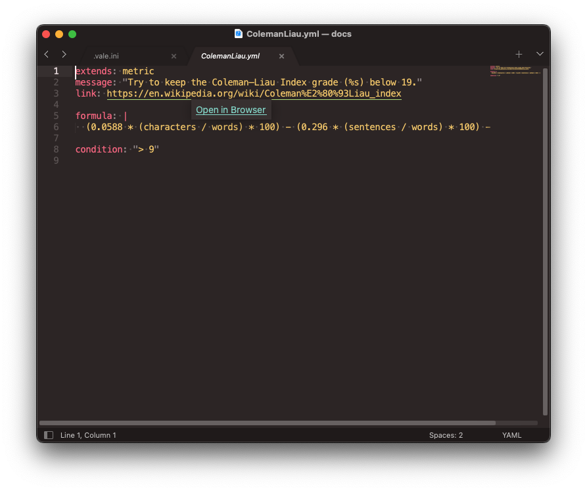This screenshot has height=491, width=587.
Task: Open the Spaces: 2 indentation menu
Action: 446,435
